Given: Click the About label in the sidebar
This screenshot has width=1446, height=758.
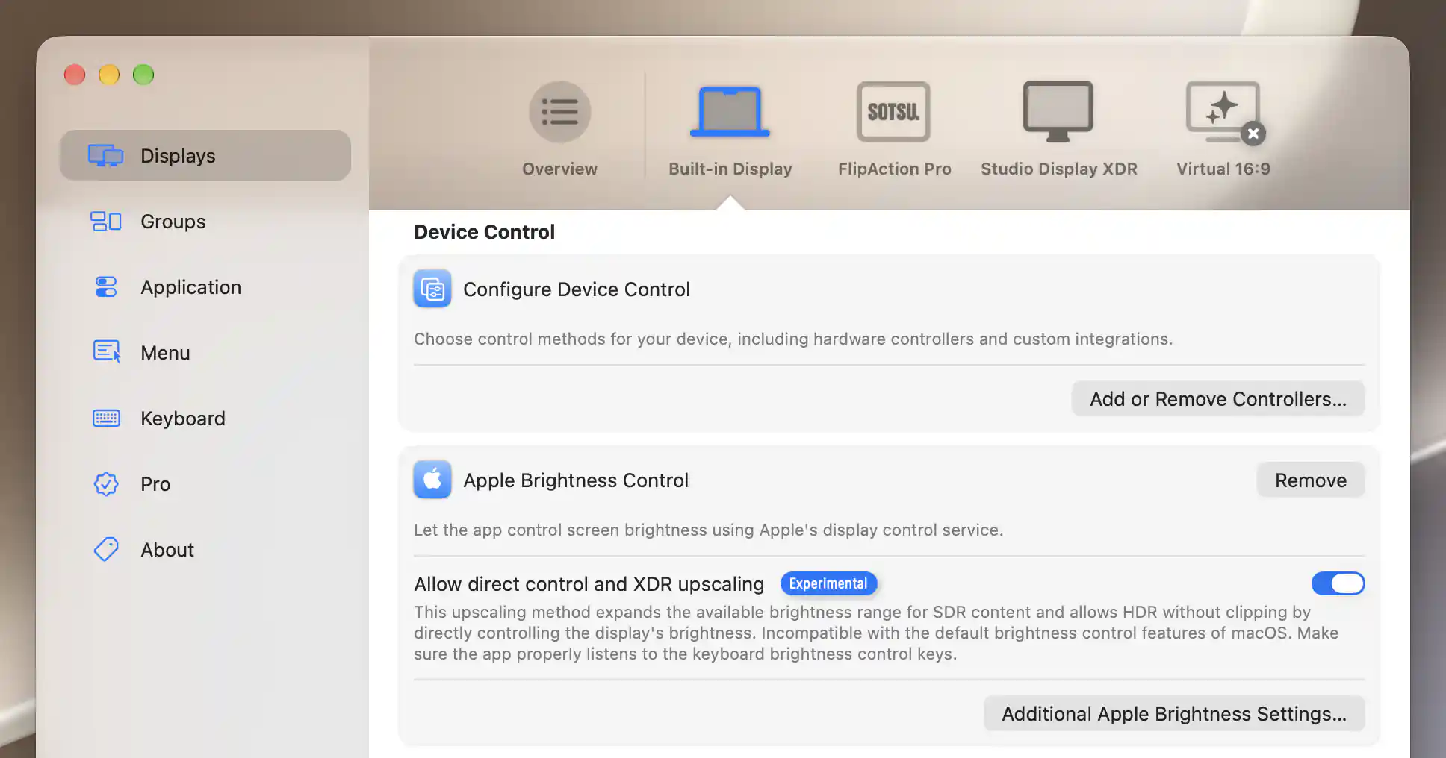Looking at the screenshot, I should (x=167, y=550).
